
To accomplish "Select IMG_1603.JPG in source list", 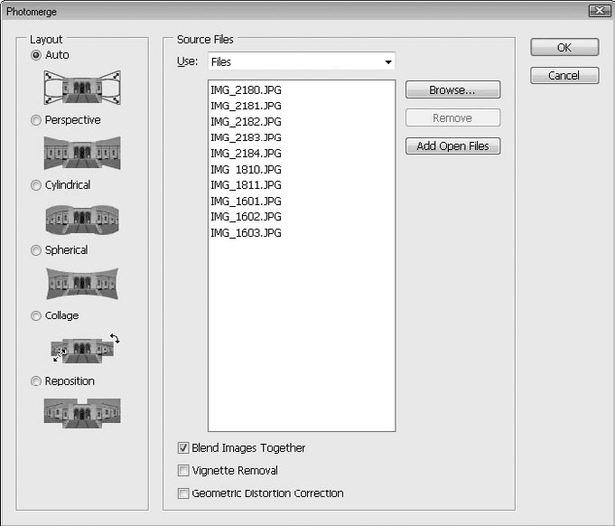I will pyautogui.click(x=246, y=233).
